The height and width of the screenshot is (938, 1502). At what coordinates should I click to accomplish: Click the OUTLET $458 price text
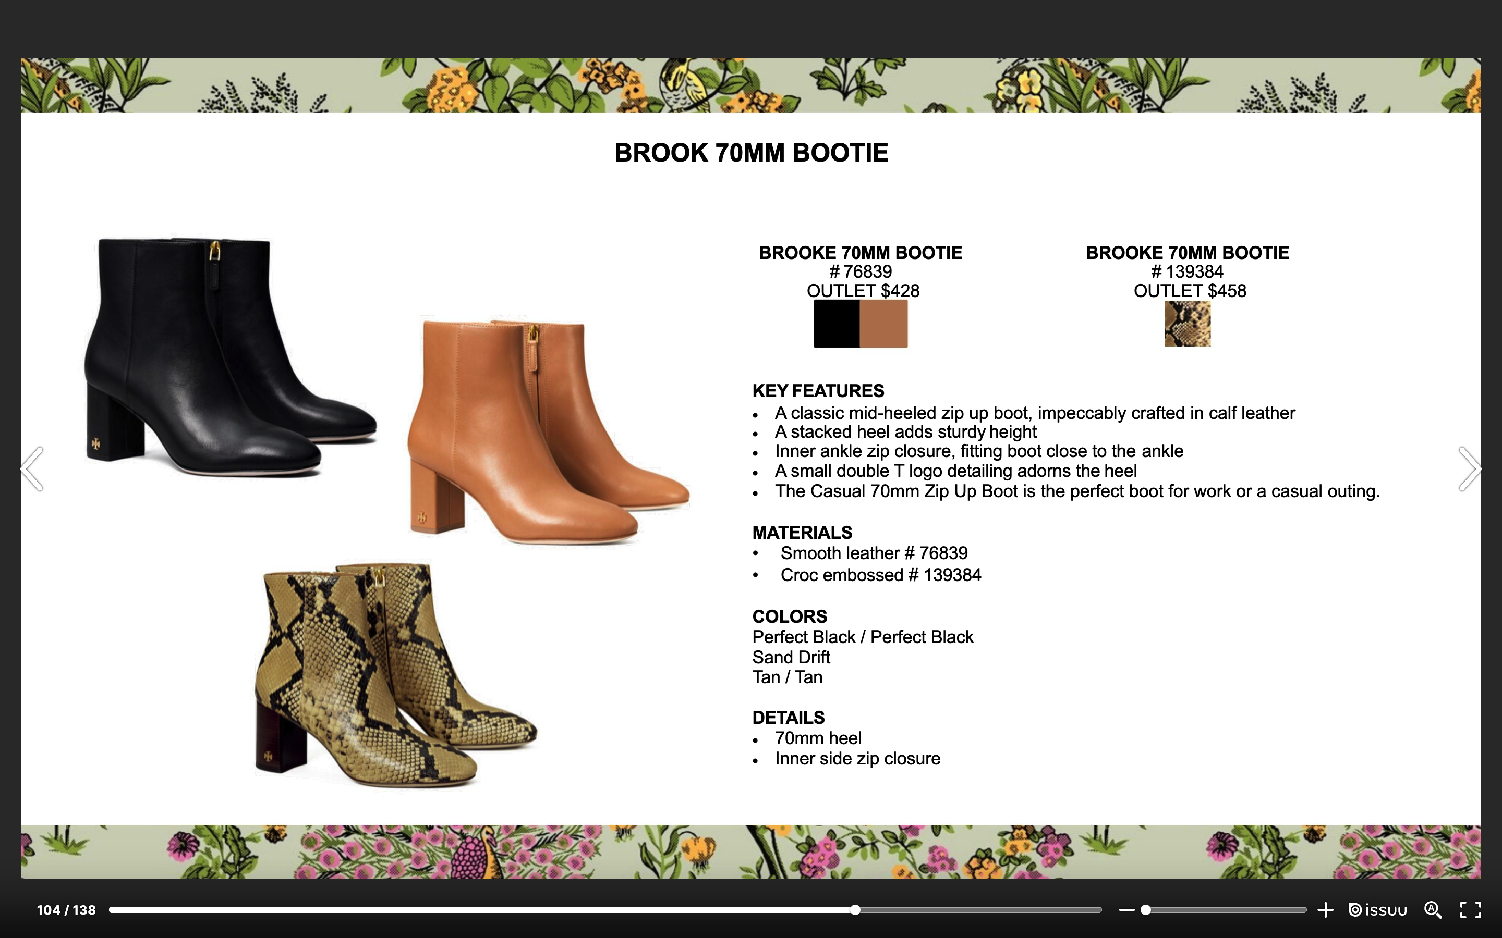[1189, 291]
